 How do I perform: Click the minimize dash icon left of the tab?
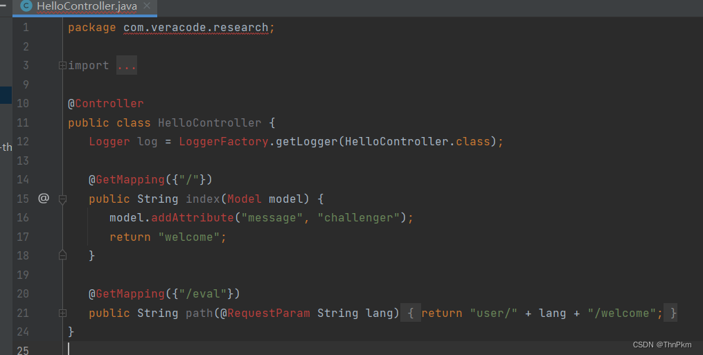[3, 6]
